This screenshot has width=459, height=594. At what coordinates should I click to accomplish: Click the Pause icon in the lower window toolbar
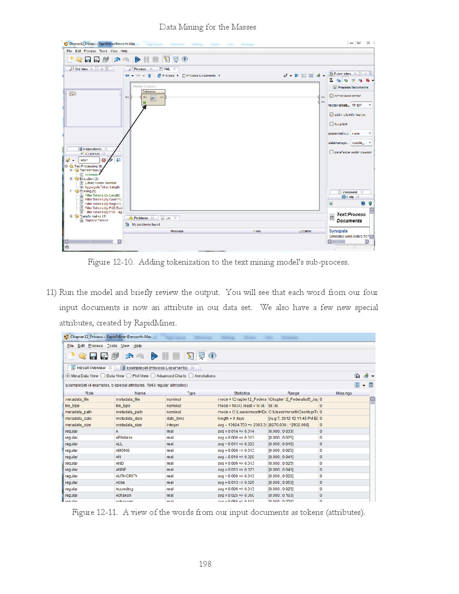pyautogui.click(x=165, y=356)
